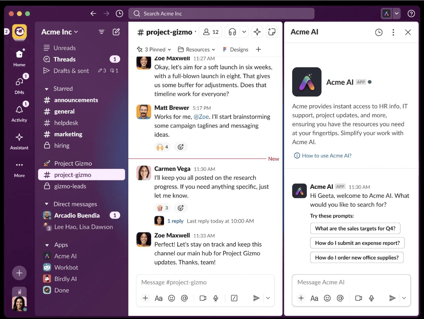Open Threads in the sidebar
The image size is (424, 319).
[82, 59]
